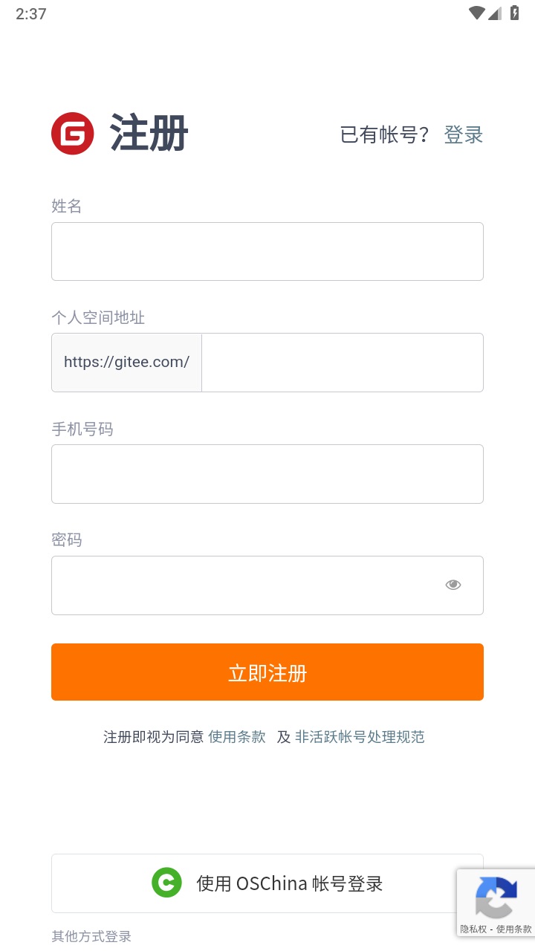Image resolution: width=535 pixels, height=951 pixels.
Task: Focus the 手机号码 input field
Action: (x=267, y=474)
